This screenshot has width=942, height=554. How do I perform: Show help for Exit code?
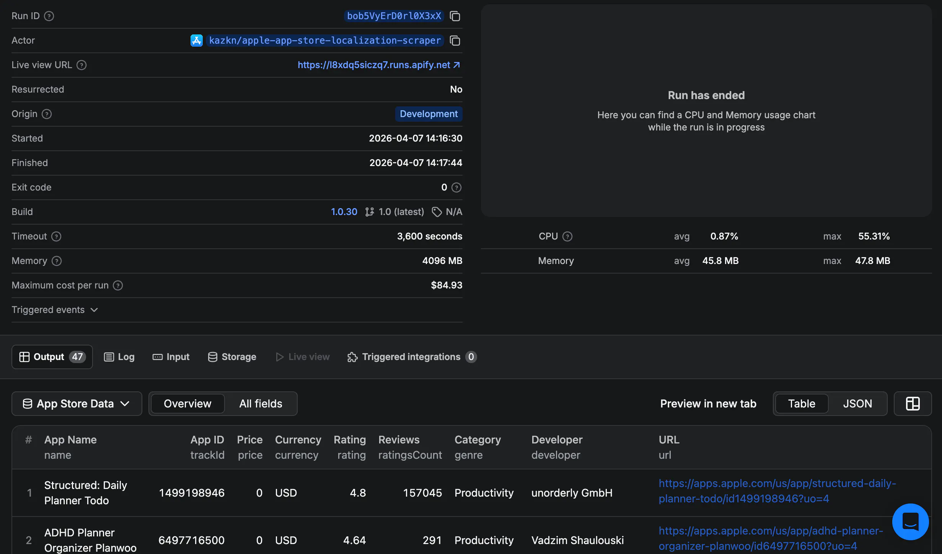pyautogui.click(x=456, y=187)
